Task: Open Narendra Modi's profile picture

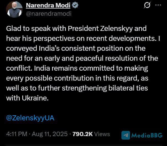Action: [14, 9]
